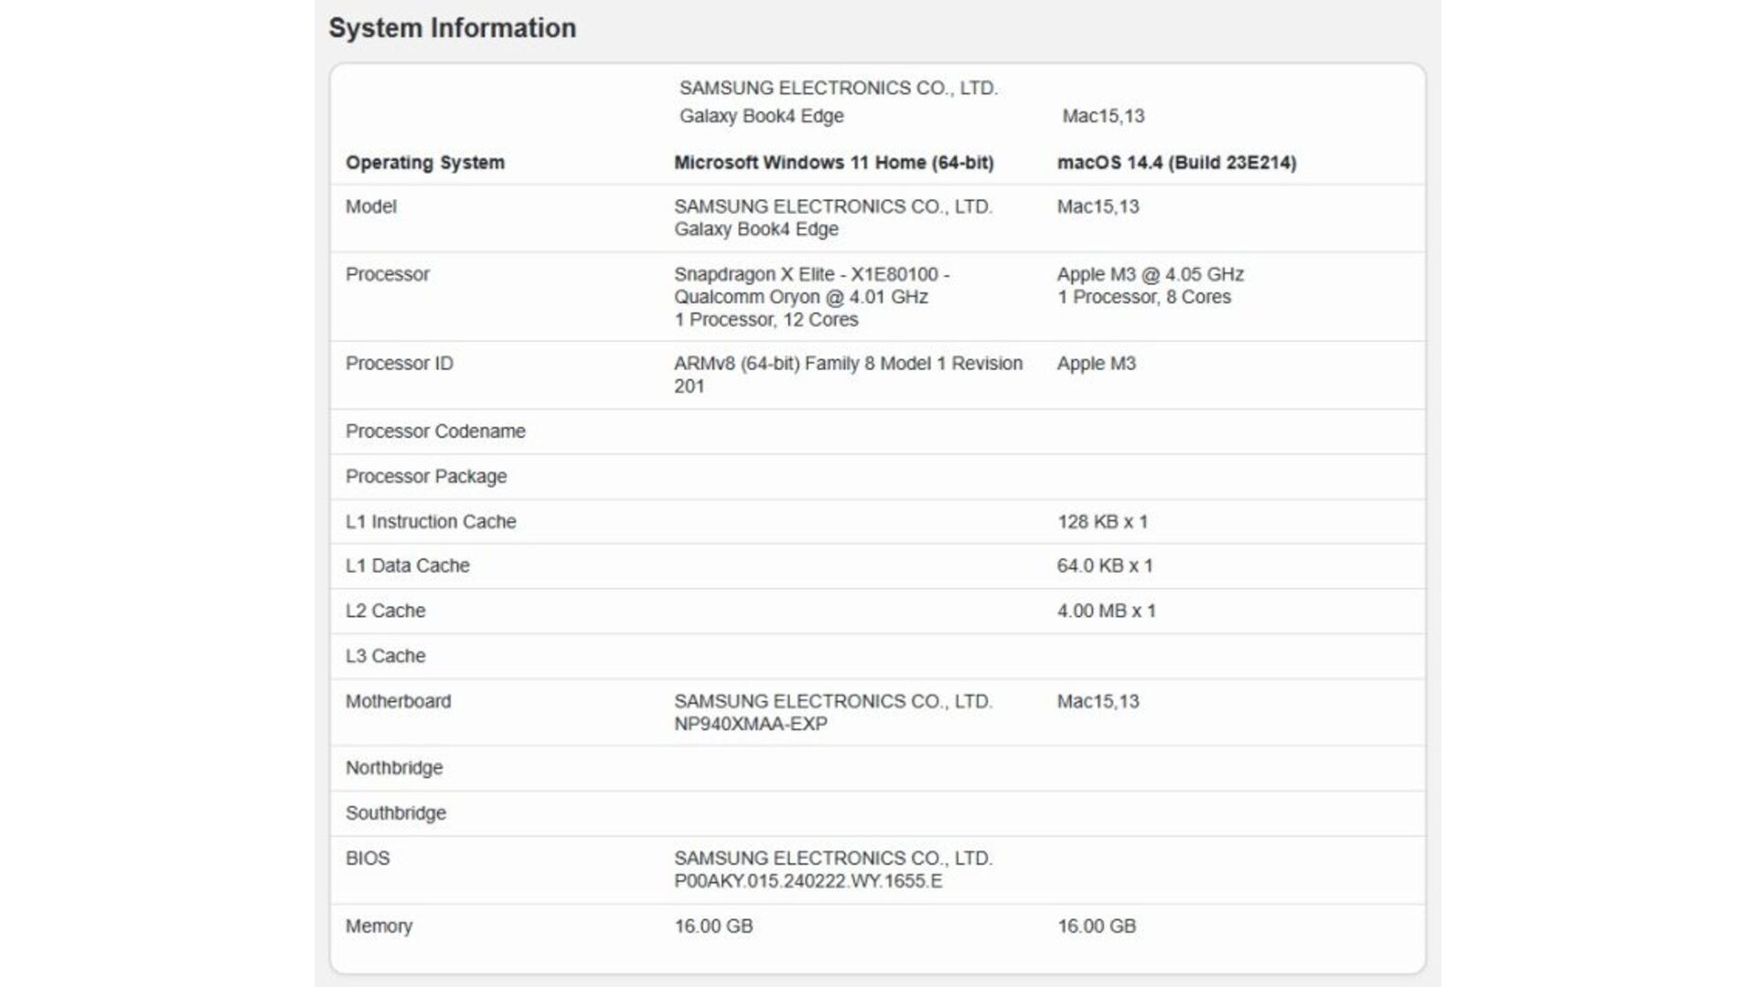Click the Northbridge label
This screenshot has height=987, width=1756.
(393, 768)
